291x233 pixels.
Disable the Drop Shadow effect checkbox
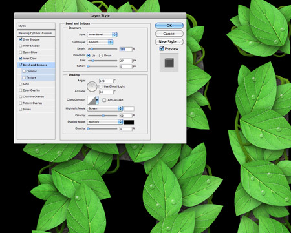point(21,39)
